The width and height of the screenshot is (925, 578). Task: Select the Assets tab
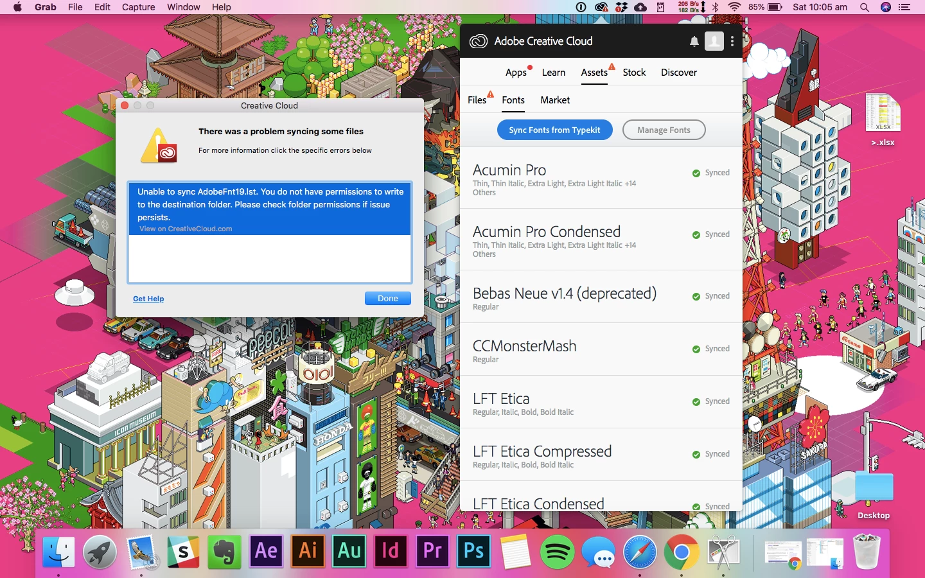[x=594, y=73]
